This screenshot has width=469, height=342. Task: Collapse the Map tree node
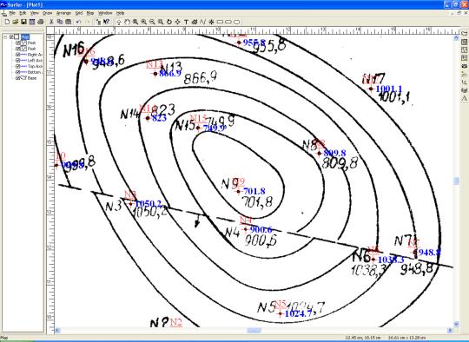coord(5,37)
